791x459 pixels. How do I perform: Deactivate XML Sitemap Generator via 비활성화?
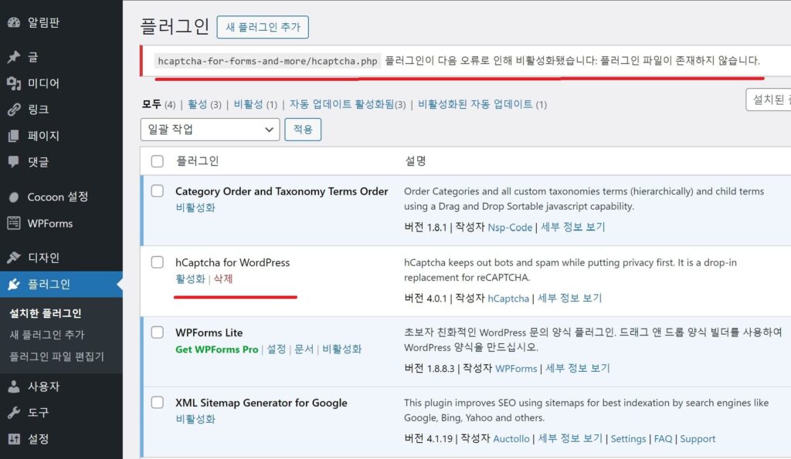click(195, 419)
